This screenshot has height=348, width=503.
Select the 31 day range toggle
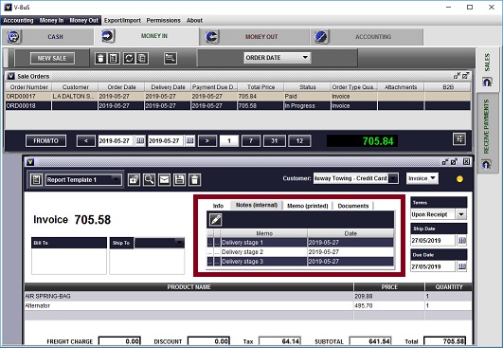pos(275,140)
